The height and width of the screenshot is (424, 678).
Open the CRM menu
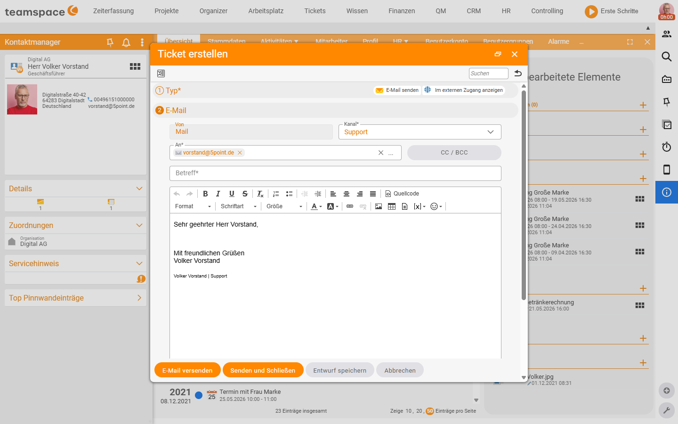(474, 11)
